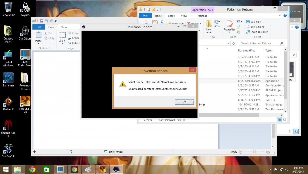Viewport: 308px width, 174px height.
Task: Select the Skyrim desktop shortcut
Action: [25, 9]
